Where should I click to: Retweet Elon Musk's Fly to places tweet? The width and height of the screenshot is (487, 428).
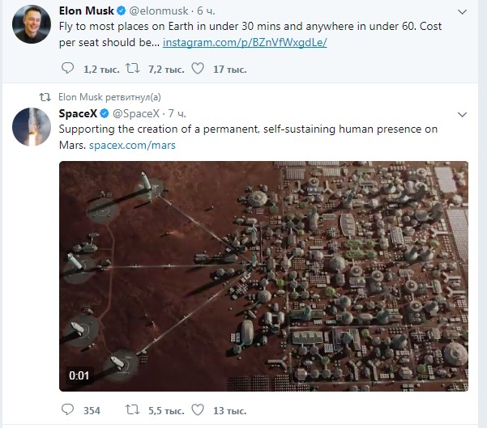[133, 68]
